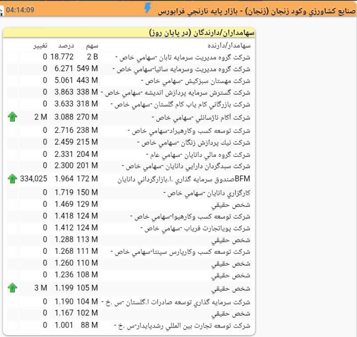Select شرکت آکام ناژسانلی shareholder name
The height and width of the screenshot is (337, 357).
201,118
